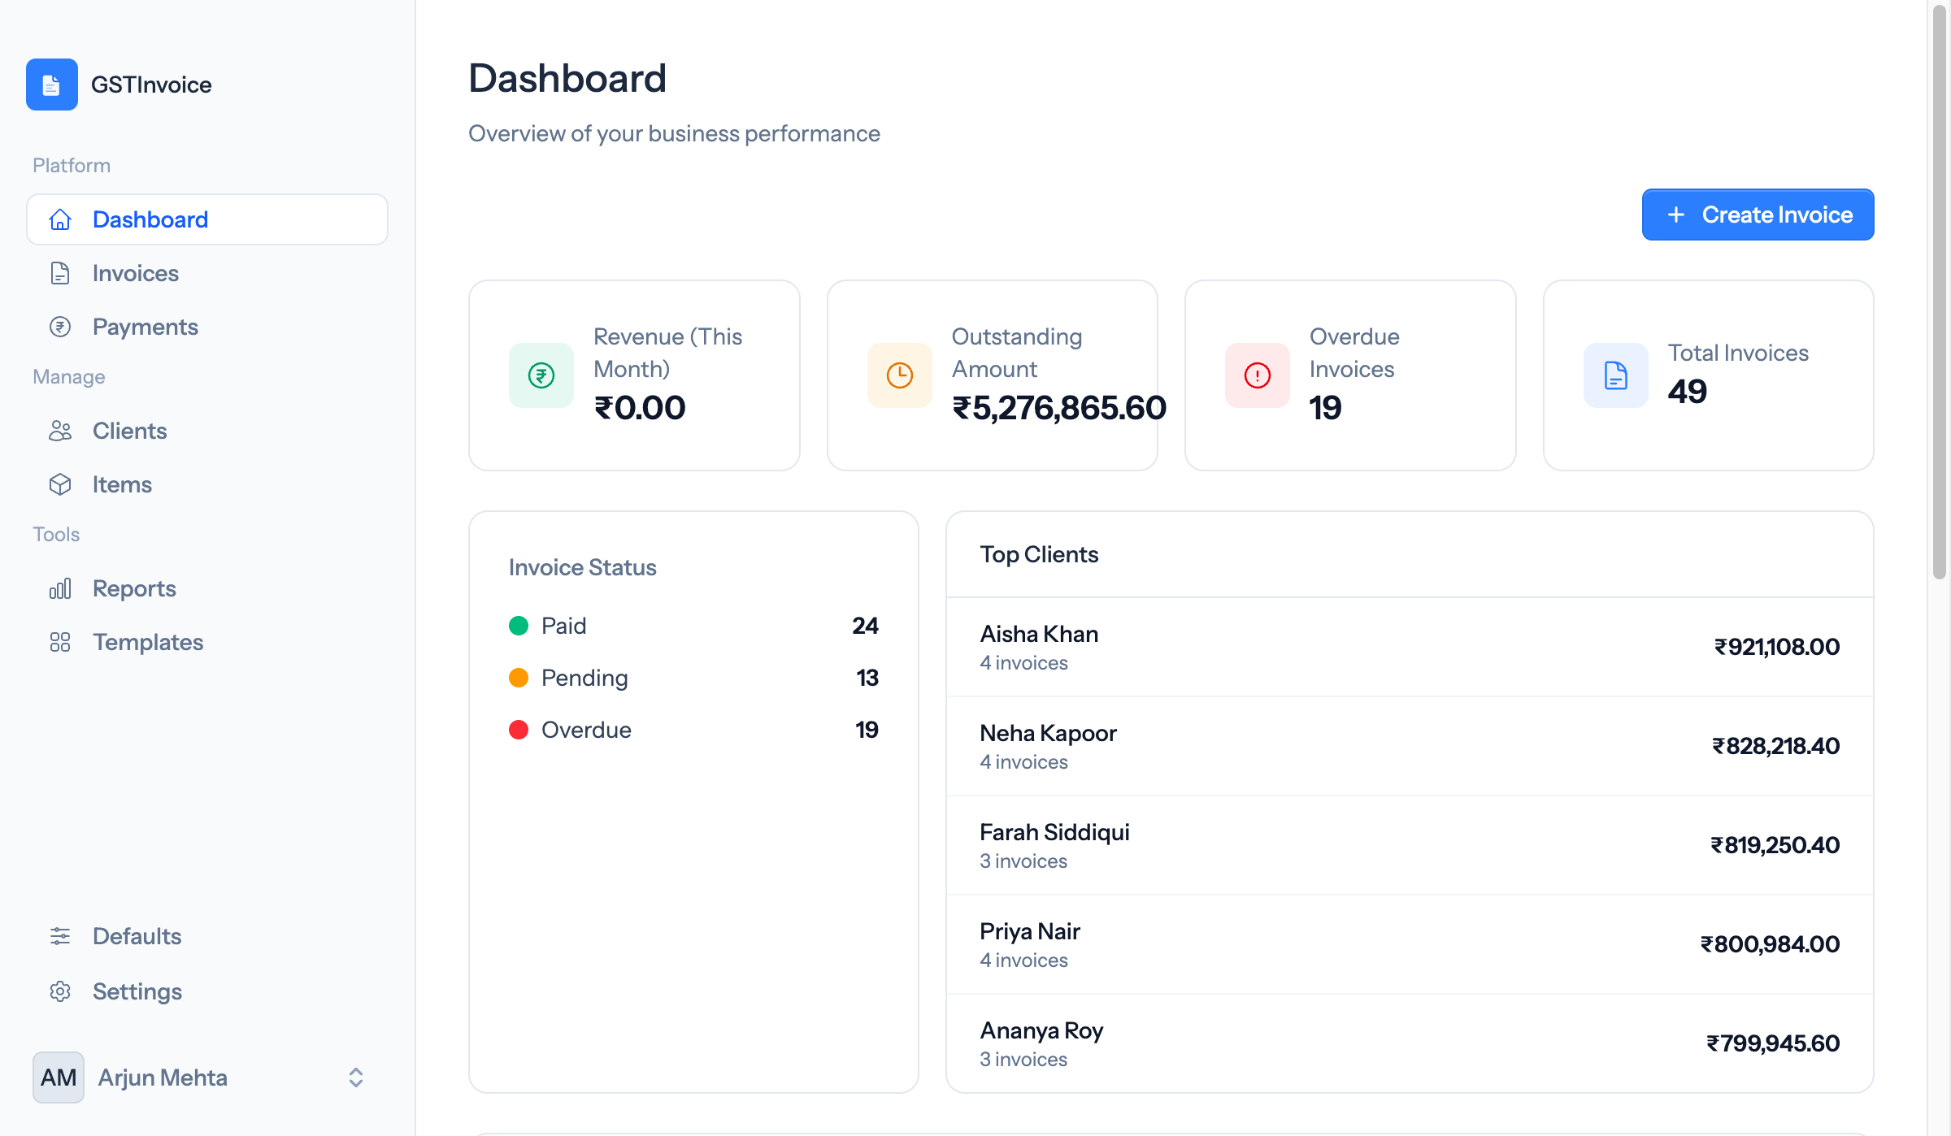Click the page vertical scrollbar

pos(1940,293)
